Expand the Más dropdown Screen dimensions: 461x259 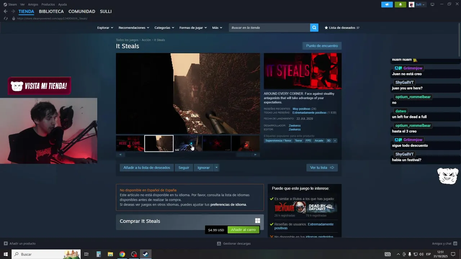coord(217,28)
